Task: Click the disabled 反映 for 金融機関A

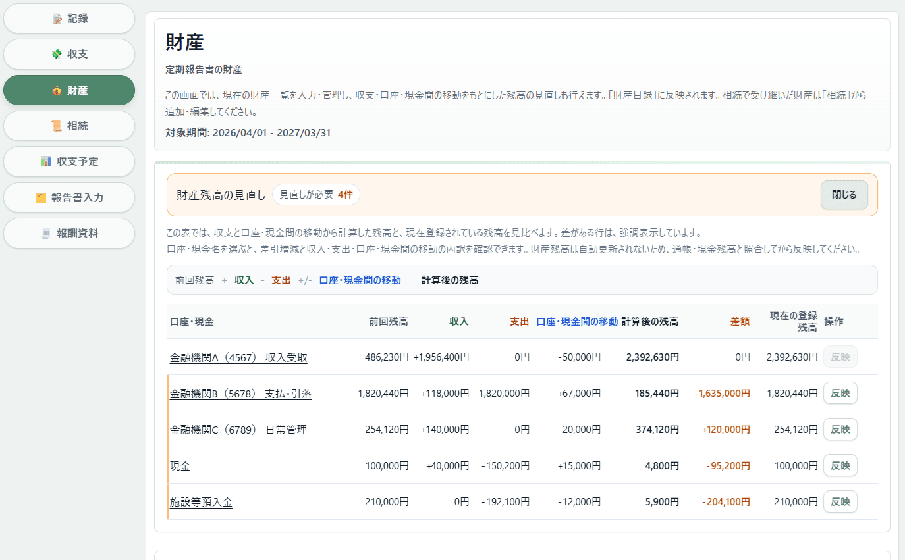Action: (x=840, y=357)
